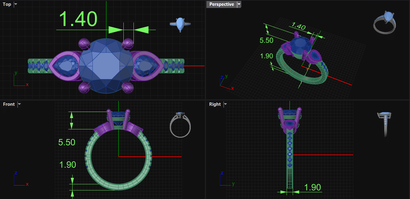The width and height of the screenshot is (410, 199).
Task: Select the rendered ring preview in Front viewport
Action: point(180,124)
